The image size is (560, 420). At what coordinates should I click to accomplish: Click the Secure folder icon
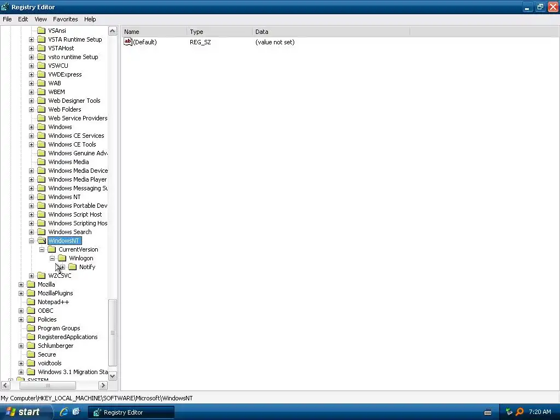[31, 354]
